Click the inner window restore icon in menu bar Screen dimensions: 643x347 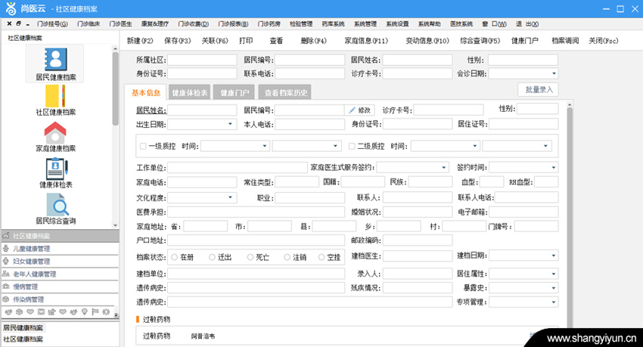click(18, 23)
